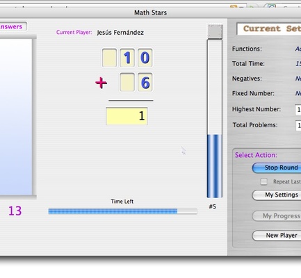The image size is (301, 278).
Task: Click the pink plus operator sign
Action: 101,83
